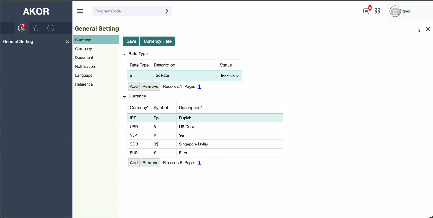Click the messages icon with red badge

click(x=366, y=11)
